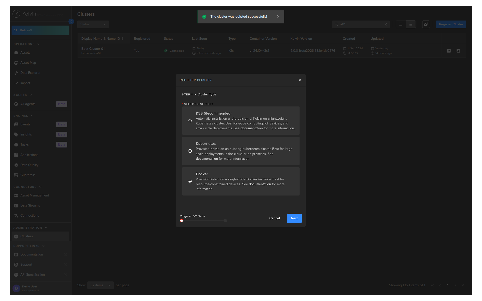
Task: Open documentation link in Docker description
Action: point(260,184)
